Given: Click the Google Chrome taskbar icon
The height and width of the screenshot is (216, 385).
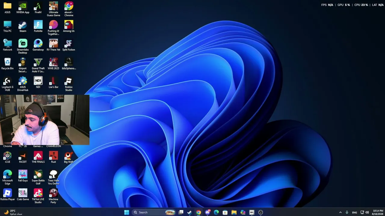Looking at the screenshot, I should pos(199,212).
